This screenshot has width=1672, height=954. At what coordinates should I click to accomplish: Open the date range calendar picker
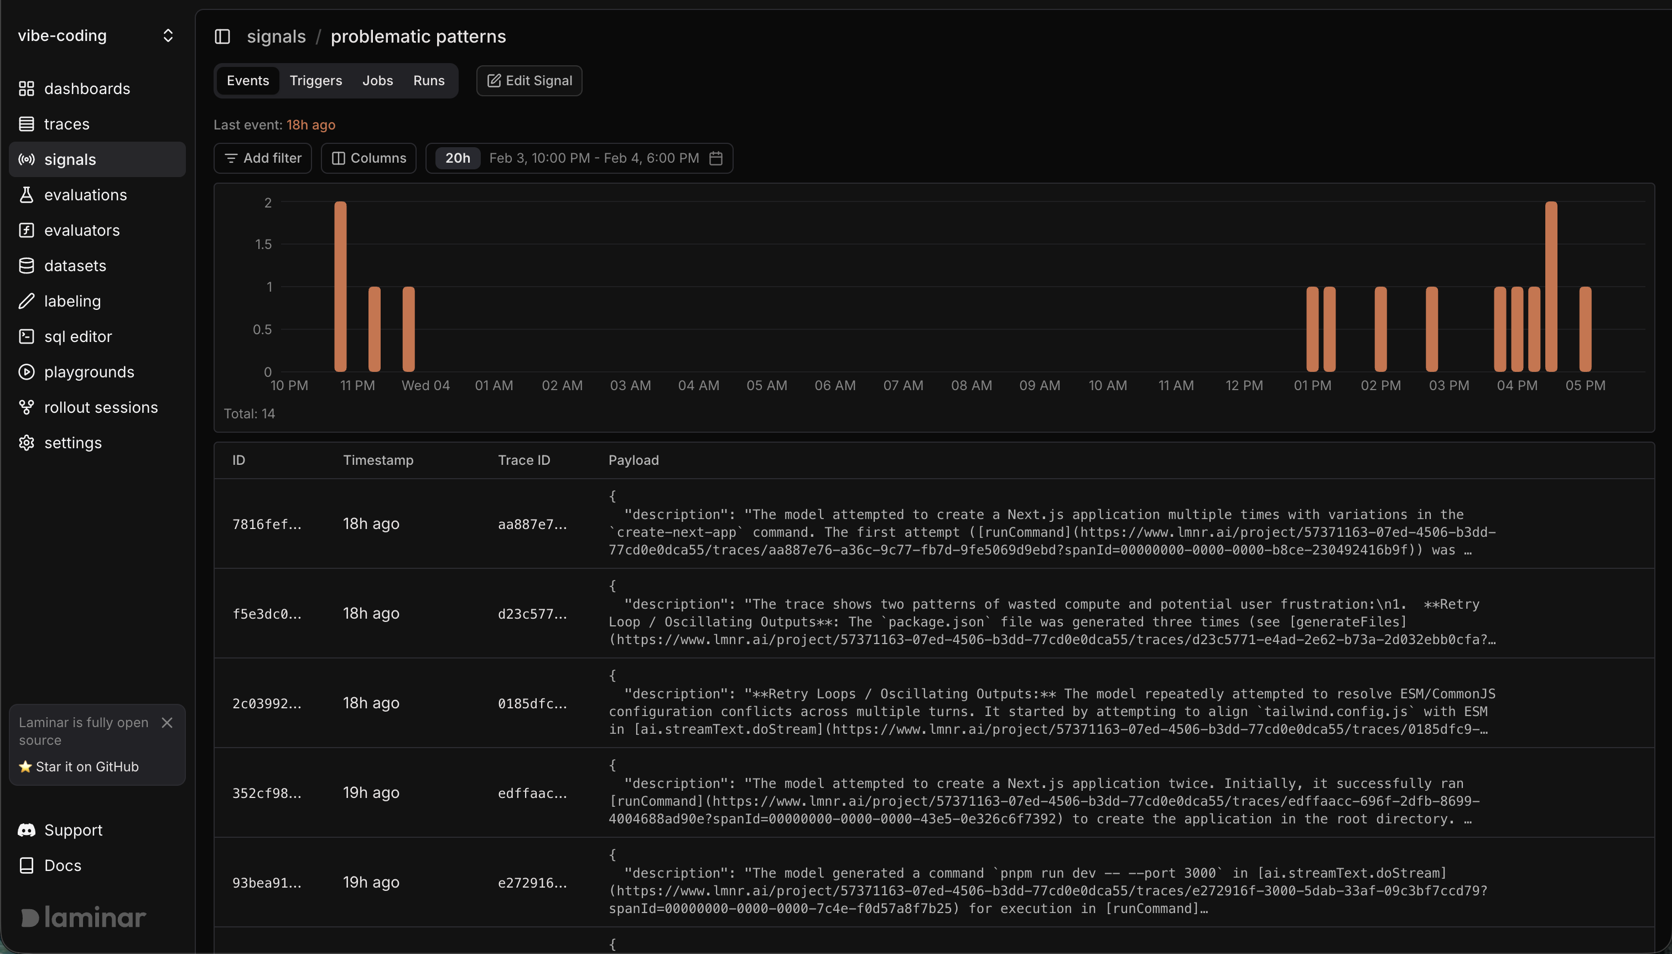pos(715,158)
